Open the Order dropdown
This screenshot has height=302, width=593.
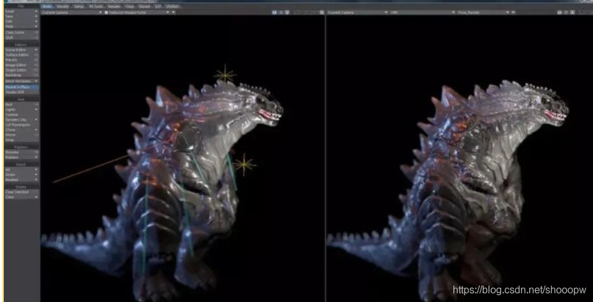coord(22,175)
